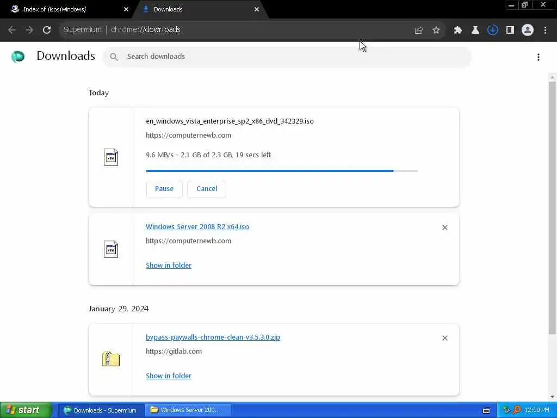Screen dimensions: 557x418
Task: Open the flask experiments icon
Action: [x=475, y=30]
